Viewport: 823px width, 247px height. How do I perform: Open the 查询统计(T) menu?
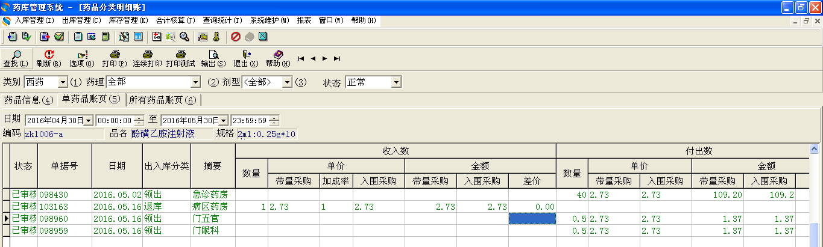click(x=222, y=20)
